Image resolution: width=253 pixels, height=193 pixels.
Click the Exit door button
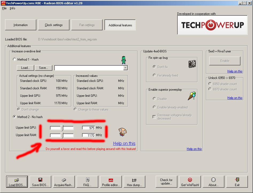(x=237, y=182)
